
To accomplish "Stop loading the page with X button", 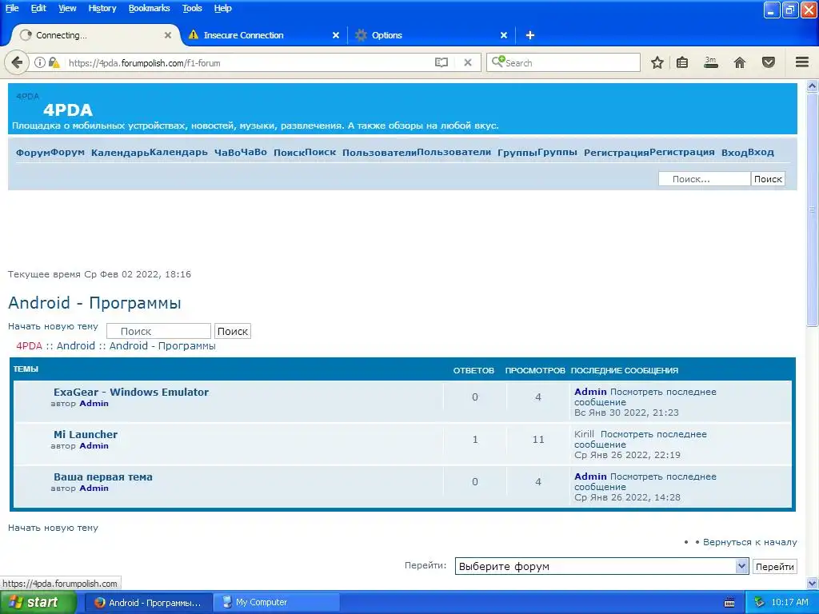I will pyautogui.click(x=468, y=62).
